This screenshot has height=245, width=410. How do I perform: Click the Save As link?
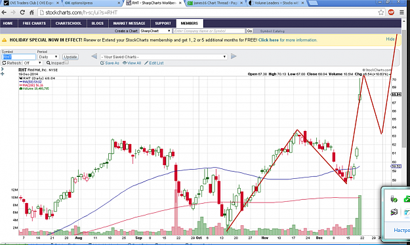pyautogui.click(x=110, y=63)
